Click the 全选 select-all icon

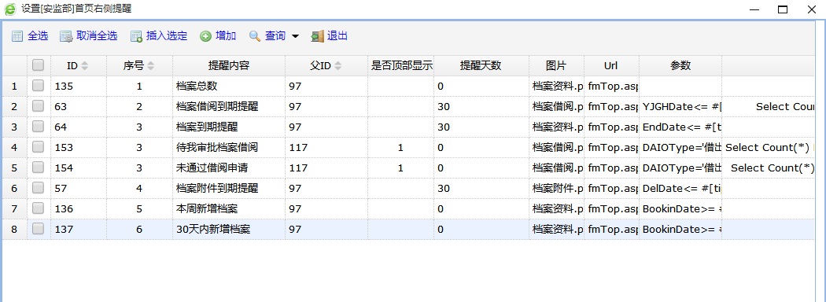pos(17,36)
